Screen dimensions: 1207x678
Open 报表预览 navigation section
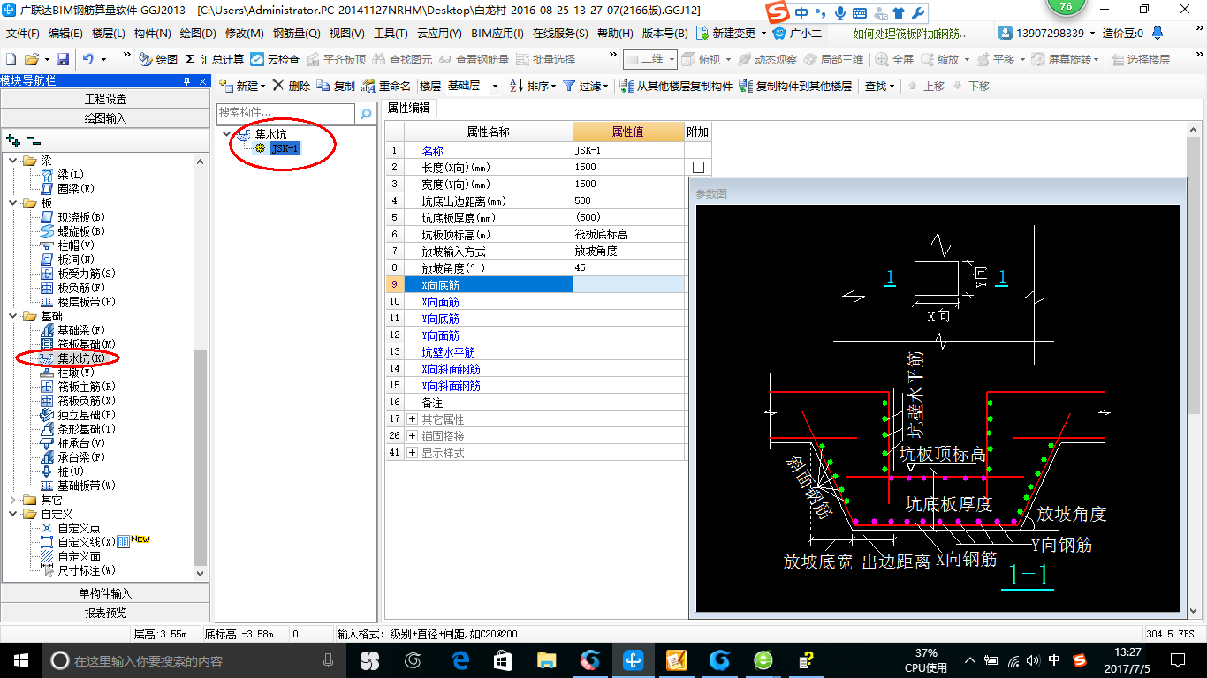[105, 613]
